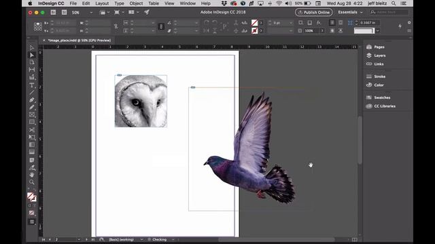Click the Adobe Stock search field
Viewport: 435px width, 244px height.
(389, 12)
